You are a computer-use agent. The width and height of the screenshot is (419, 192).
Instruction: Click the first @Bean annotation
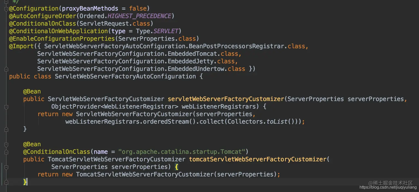click(32, 91)
